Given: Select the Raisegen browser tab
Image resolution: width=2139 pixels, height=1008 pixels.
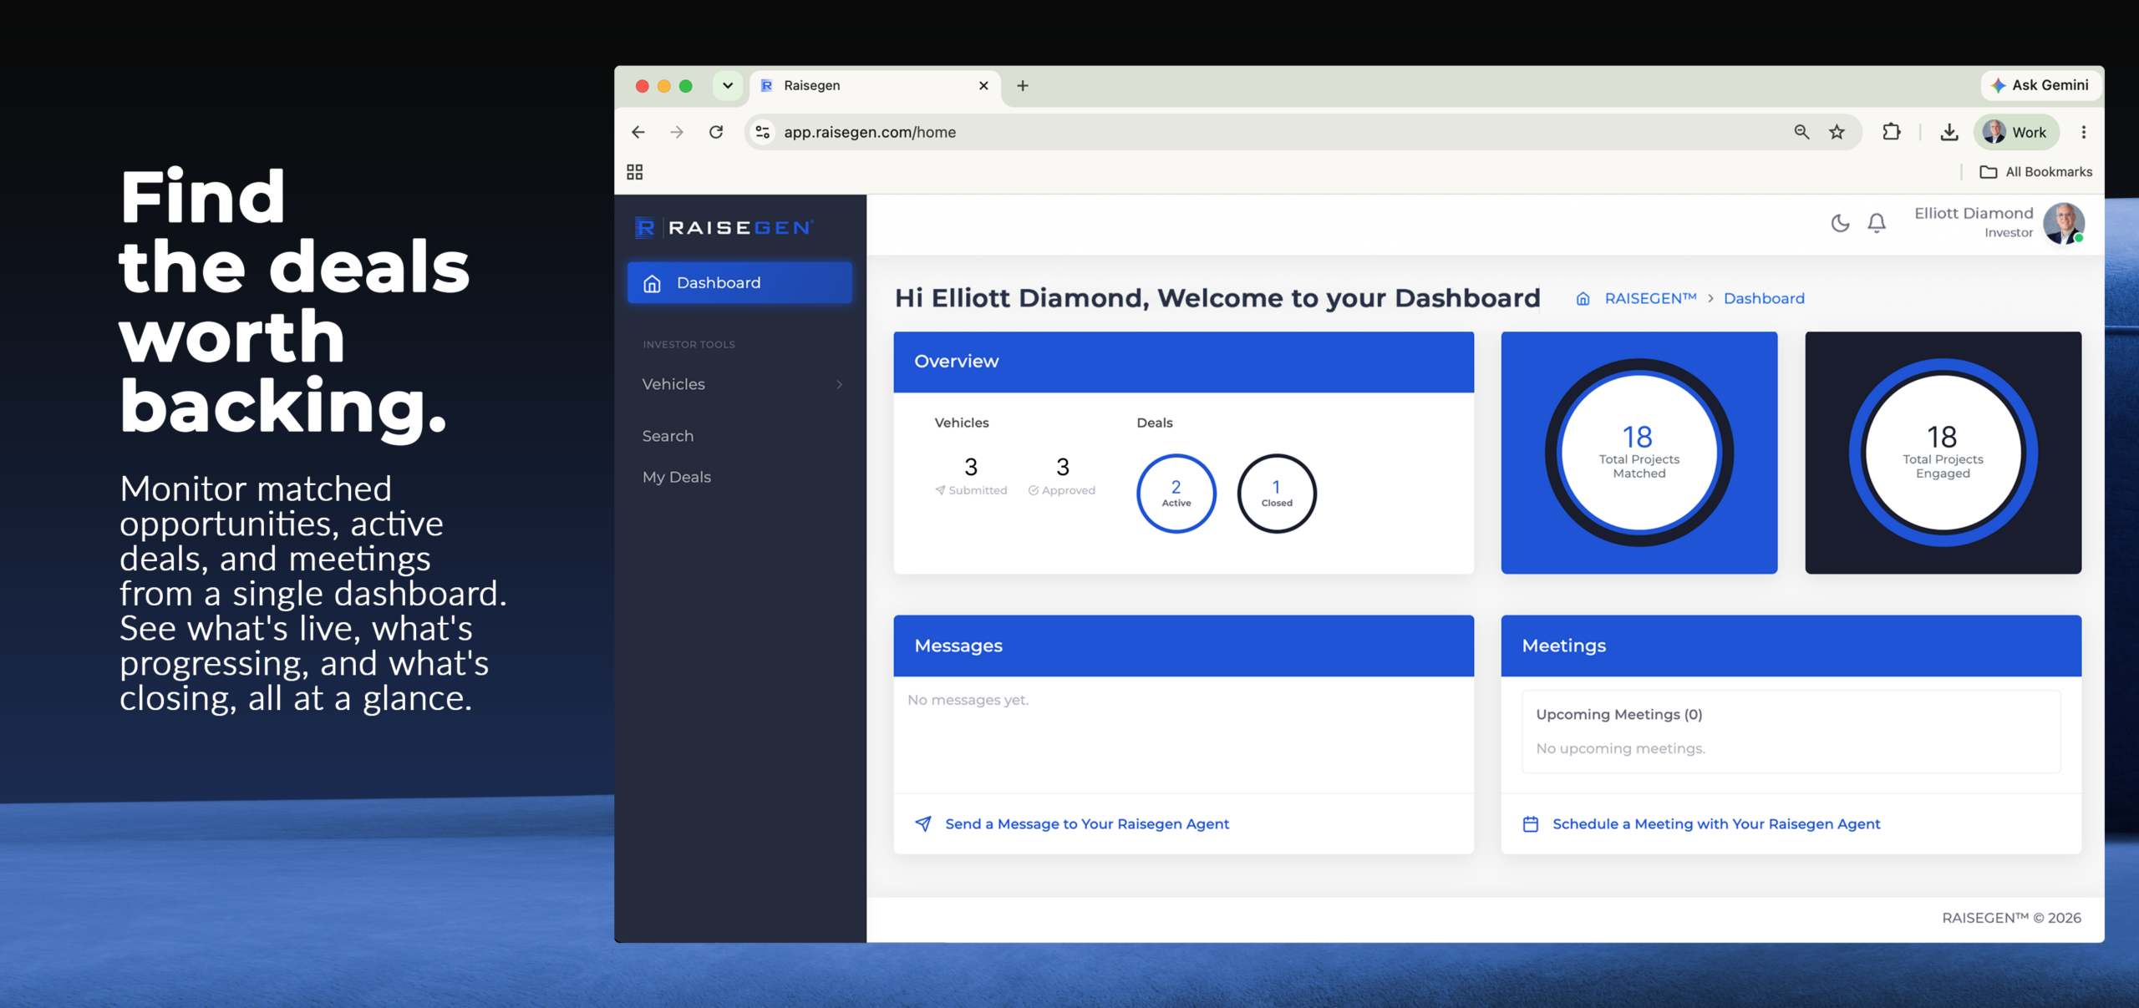Looking at the screenshot, I should pyautogui.click(x=875, y=86).
